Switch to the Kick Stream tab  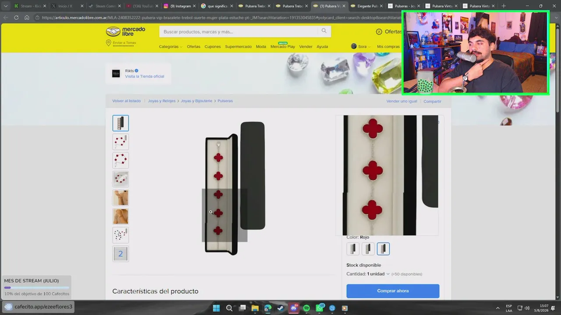pos(29,6)
